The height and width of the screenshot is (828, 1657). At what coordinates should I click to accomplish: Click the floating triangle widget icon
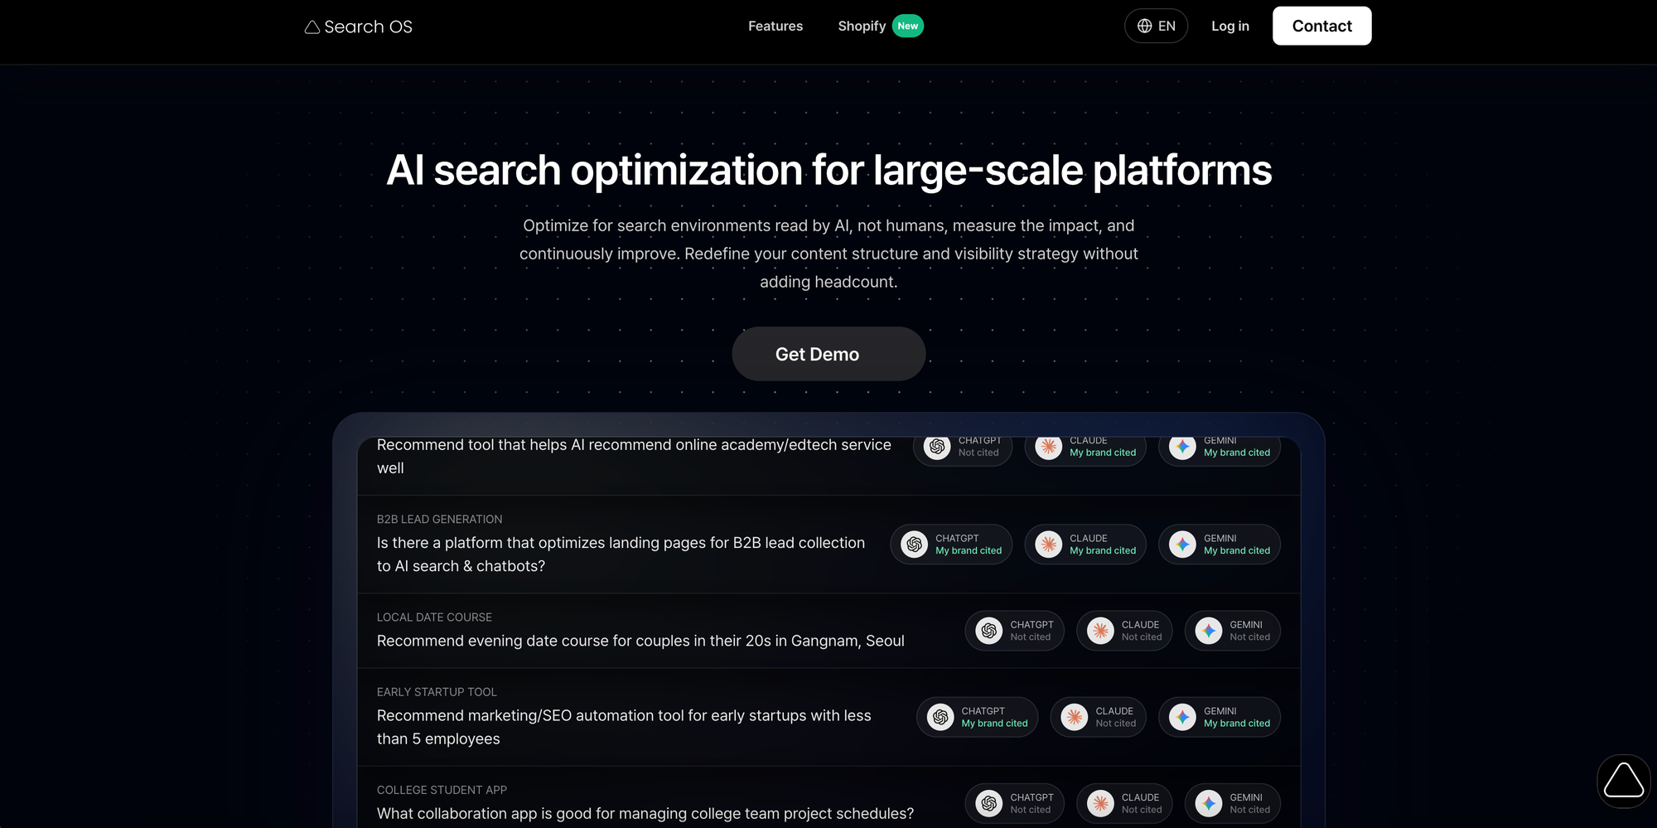1623,781
